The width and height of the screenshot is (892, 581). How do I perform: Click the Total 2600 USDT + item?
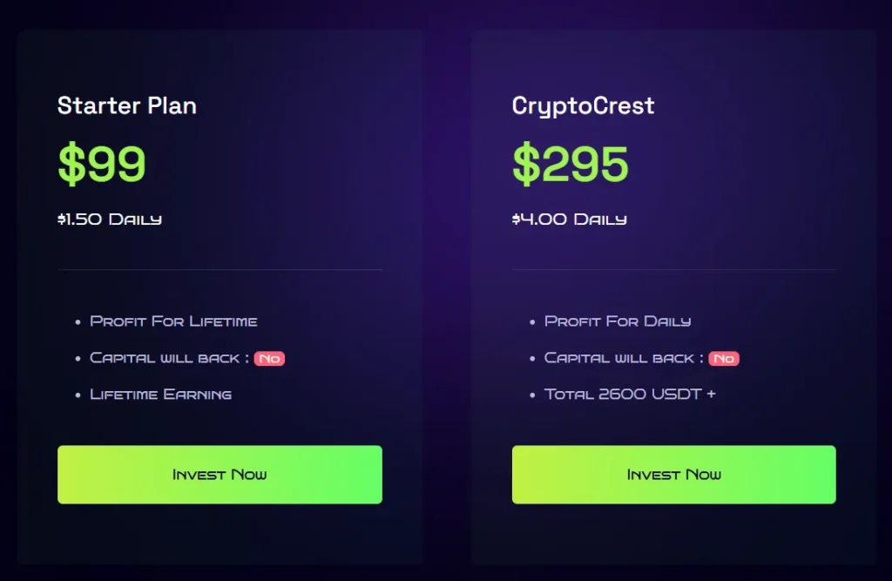(630, 395)
